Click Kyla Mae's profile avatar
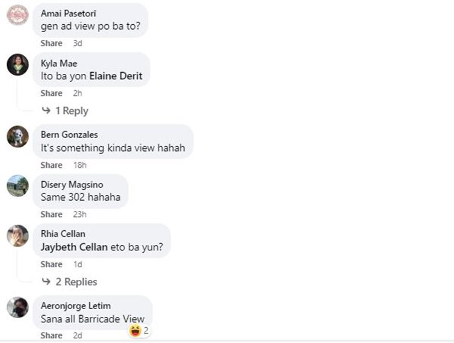 tap(18, 64)
